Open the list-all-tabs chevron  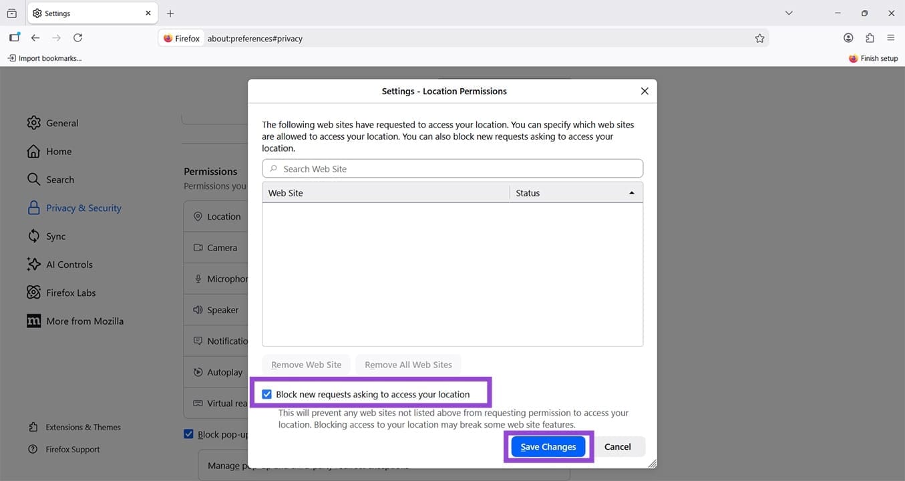tap(789, 13)
